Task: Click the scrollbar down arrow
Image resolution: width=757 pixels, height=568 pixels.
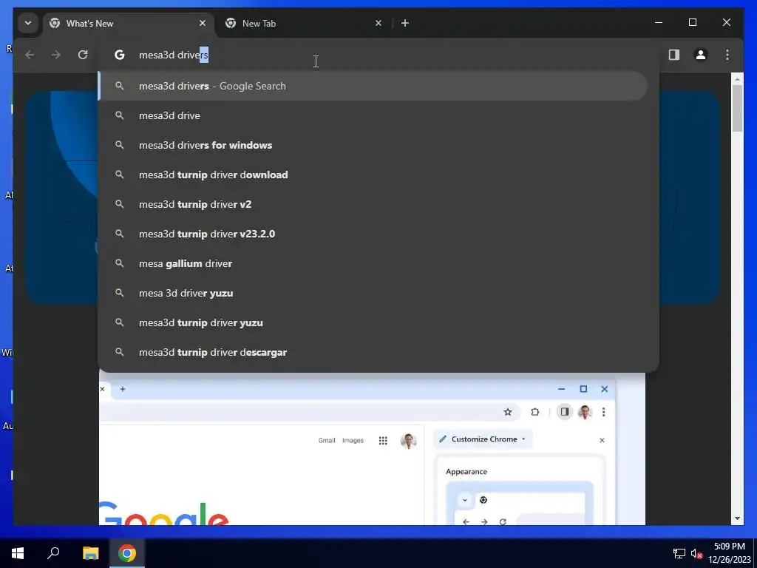Action: coord(737,518)
